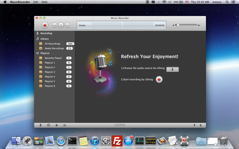Image resolution: width=239 pixels, height=149 pixels.
Task: Open Notification Center list icon
Action: coord(233,2)
